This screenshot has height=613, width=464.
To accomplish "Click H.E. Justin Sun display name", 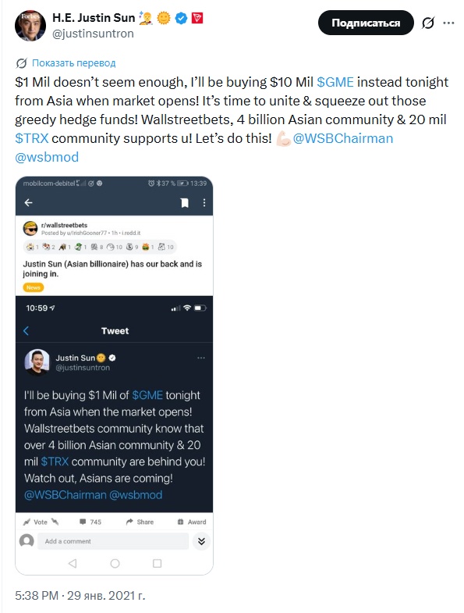I will tap(94, 18).
